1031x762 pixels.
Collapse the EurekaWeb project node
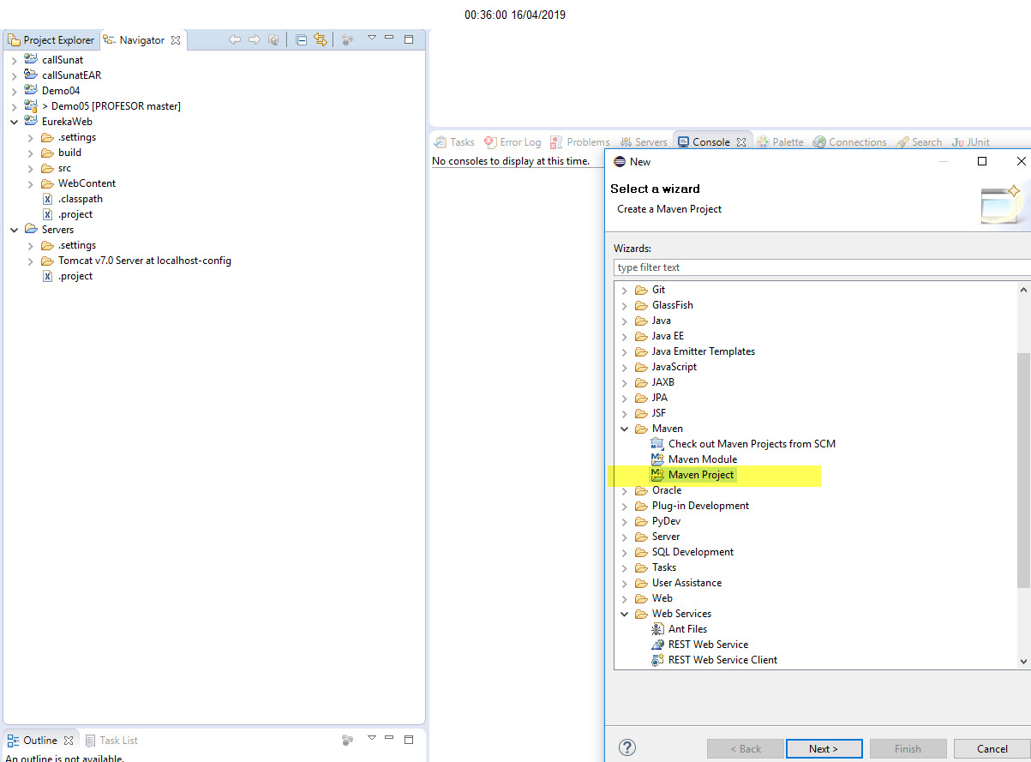tap(14, 121)
